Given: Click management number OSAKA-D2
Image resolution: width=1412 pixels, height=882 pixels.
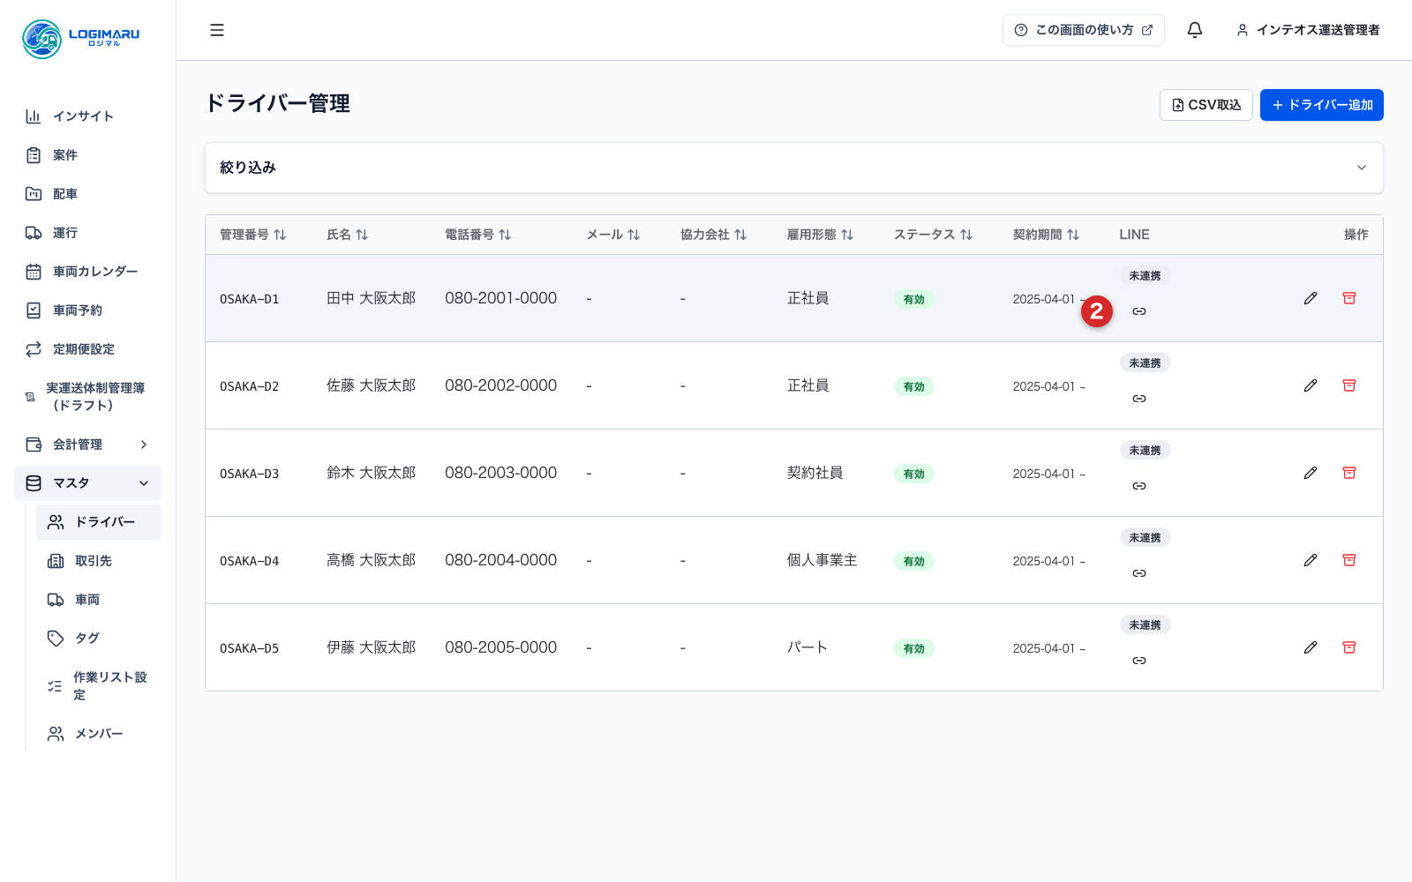Looking at the screenshot, I should pos(249,386).
